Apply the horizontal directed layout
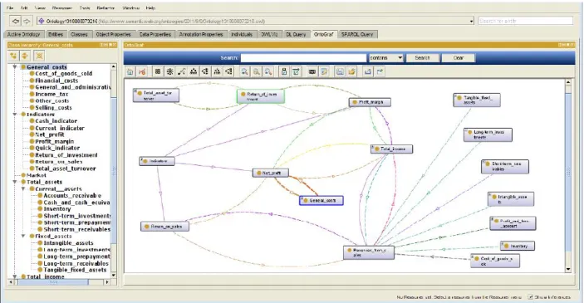584x303 pixels. pos(229,71)
